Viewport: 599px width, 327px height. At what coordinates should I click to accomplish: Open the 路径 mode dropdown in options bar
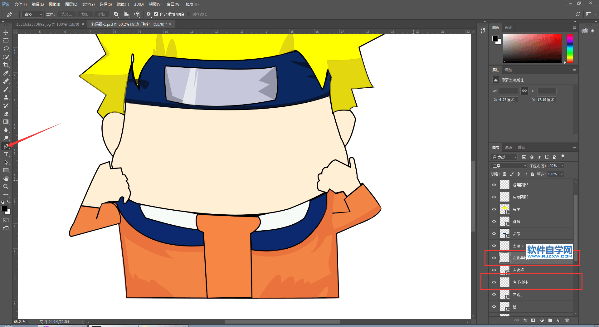pos(32,14)
